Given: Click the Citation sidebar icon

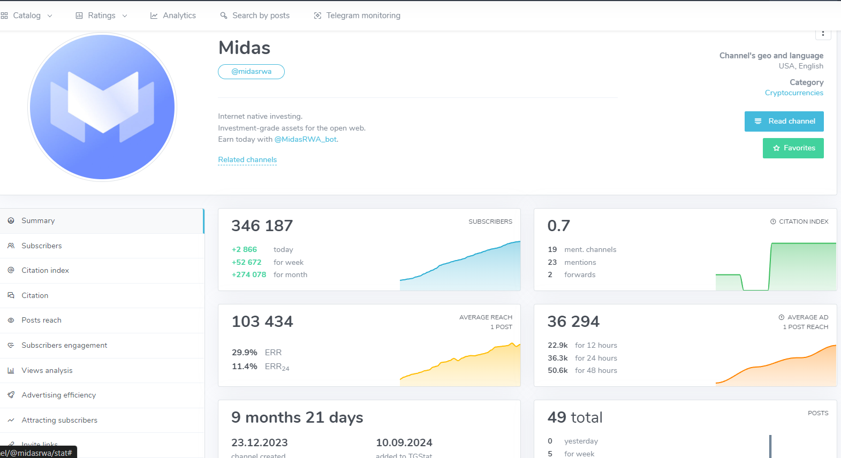Looking at the screenshot, I should click(x=11, y=295).
